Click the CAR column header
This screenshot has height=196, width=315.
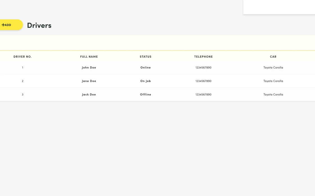[273, 57]
